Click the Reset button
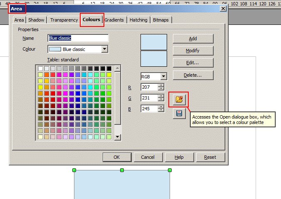 (210, 157)
